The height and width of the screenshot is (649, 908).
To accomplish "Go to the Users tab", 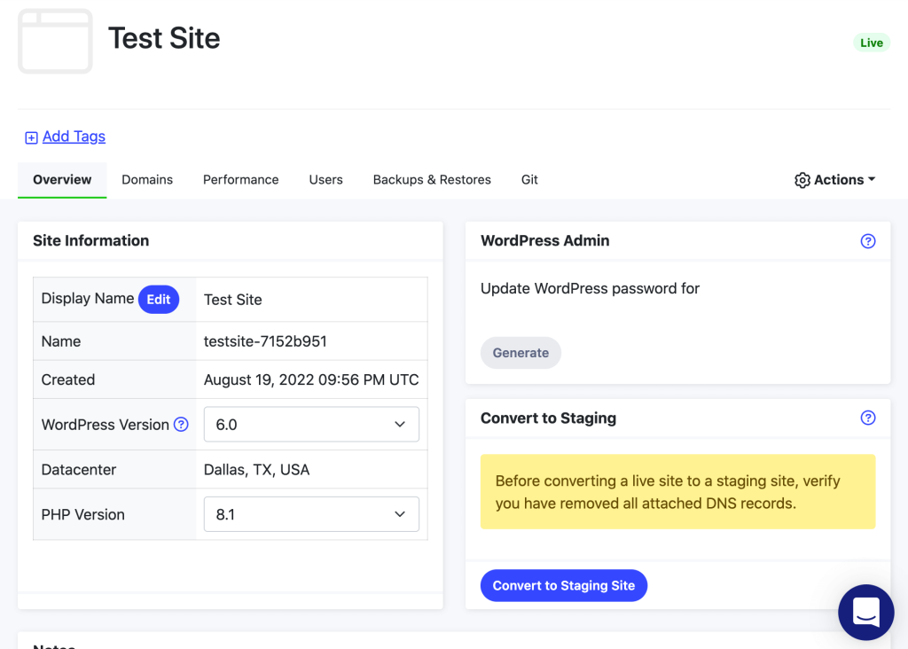I will click(x=326, y=180).
